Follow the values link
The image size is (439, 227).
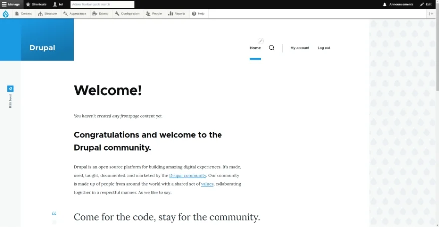pos(207,184)
